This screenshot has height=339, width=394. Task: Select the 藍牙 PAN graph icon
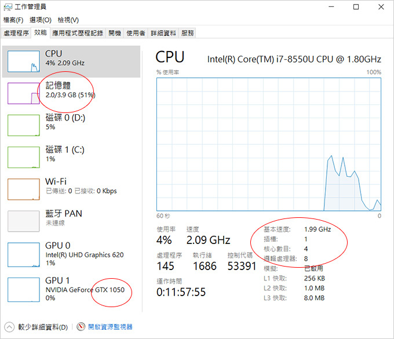pos(24,221)
